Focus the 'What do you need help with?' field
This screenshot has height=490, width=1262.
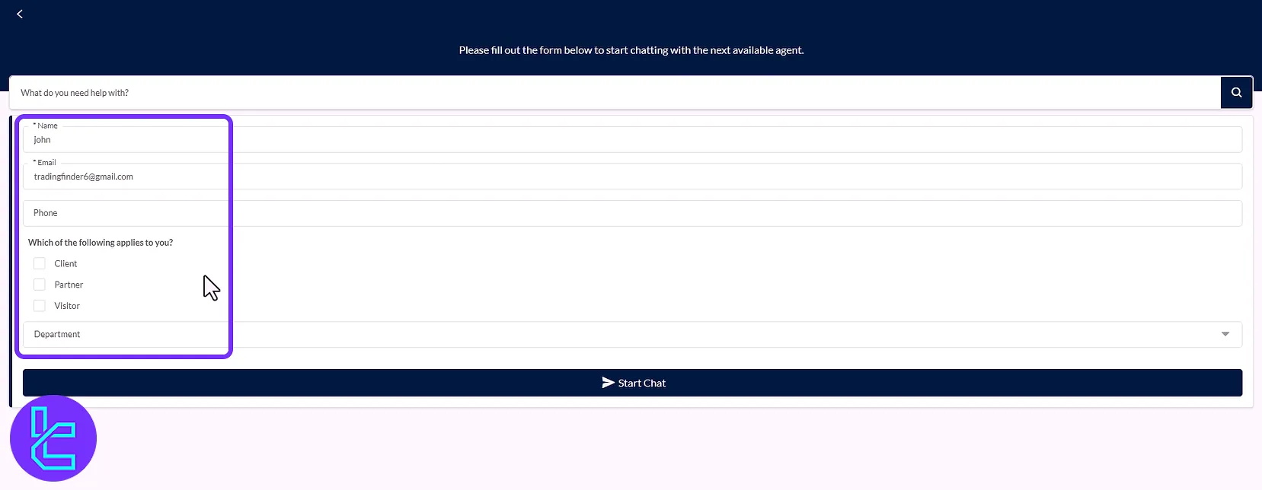615,93
